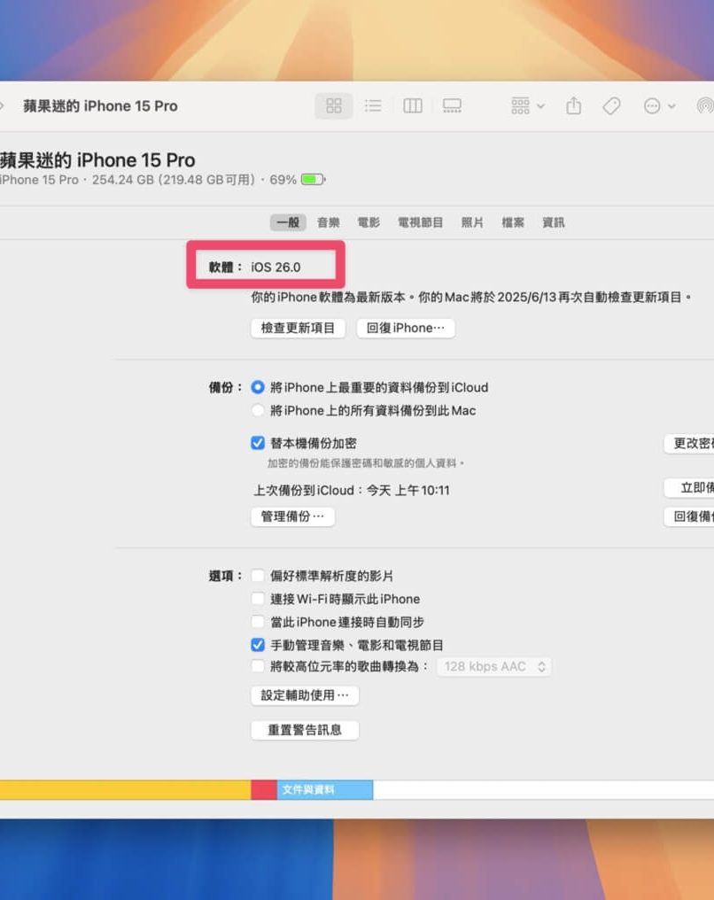This screenshot has height=900, width=714.
Task: Enable 連接 Wi-Fi 時顯示此 iPhone checkbox
Action: point(258,599)
